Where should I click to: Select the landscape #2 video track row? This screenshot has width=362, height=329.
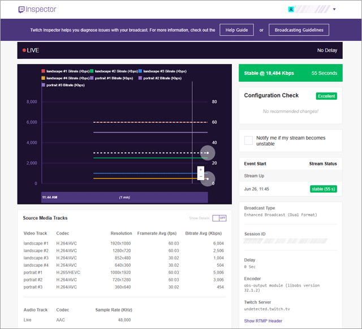124,251
